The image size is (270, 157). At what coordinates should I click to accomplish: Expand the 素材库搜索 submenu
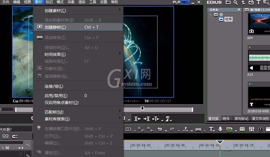click(x=78, y=119)
